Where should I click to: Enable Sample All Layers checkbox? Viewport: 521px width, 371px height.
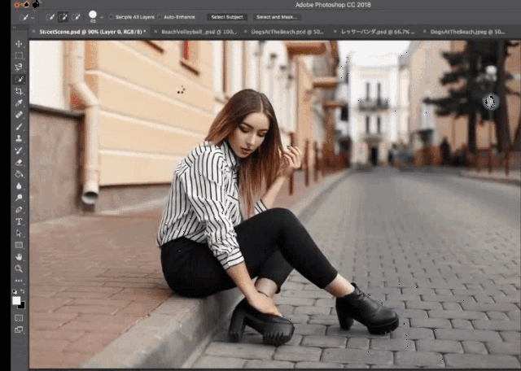coord(111,17)
